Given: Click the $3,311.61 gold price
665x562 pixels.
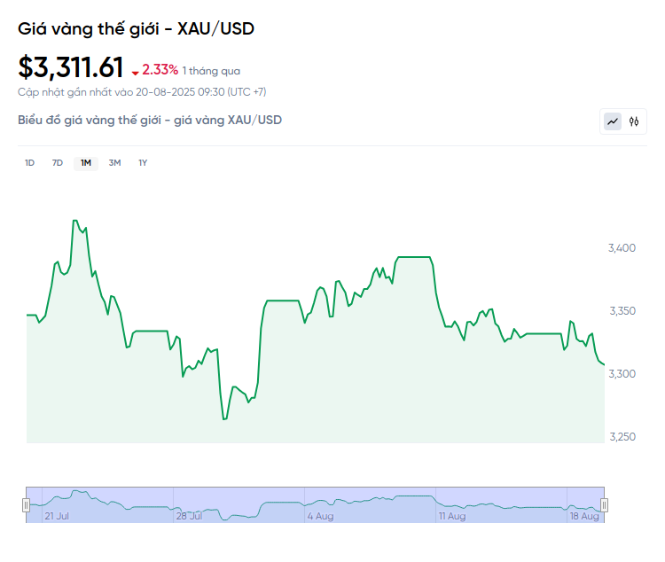Looking at the screenshot, I should pos(71,67).
